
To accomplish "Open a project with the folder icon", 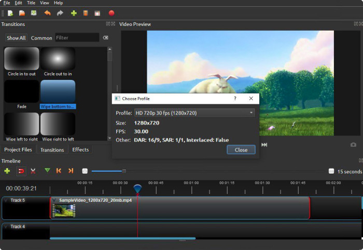I will click(x=22, y=13).
